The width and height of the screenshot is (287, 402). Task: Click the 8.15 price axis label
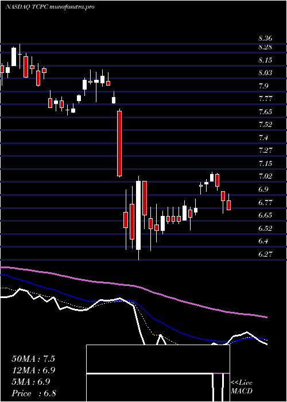tap(265, 60)
